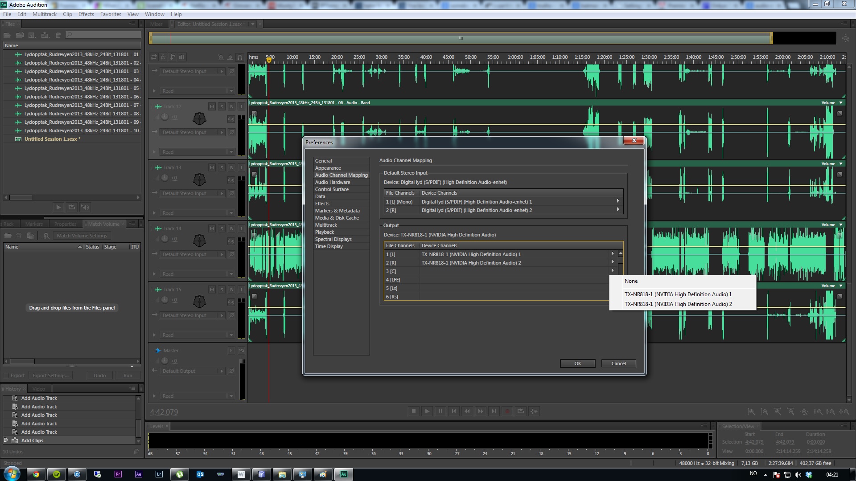The height and width of the screenshot is (481, 856).
Task: Click the Stop transport button
Action: tap(414, 411)
